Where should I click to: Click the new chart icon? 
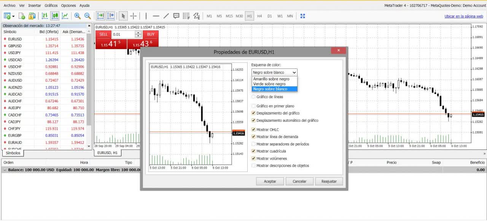click(x=6, y=16)
